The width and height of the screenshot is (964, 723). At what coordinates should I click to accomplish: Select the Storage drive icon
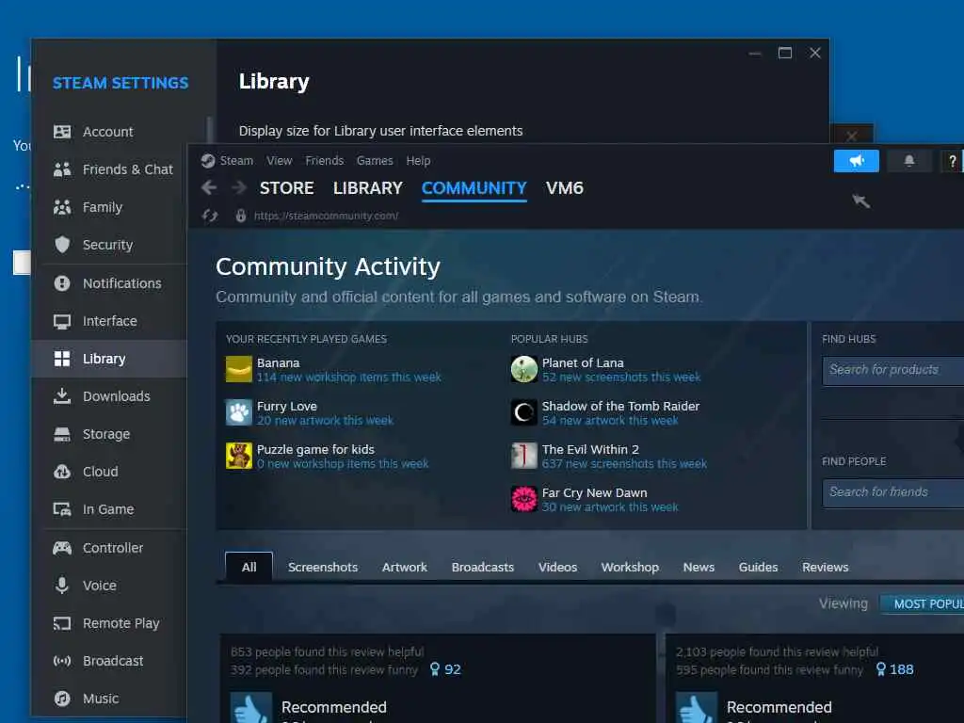[x=62, y=434]
